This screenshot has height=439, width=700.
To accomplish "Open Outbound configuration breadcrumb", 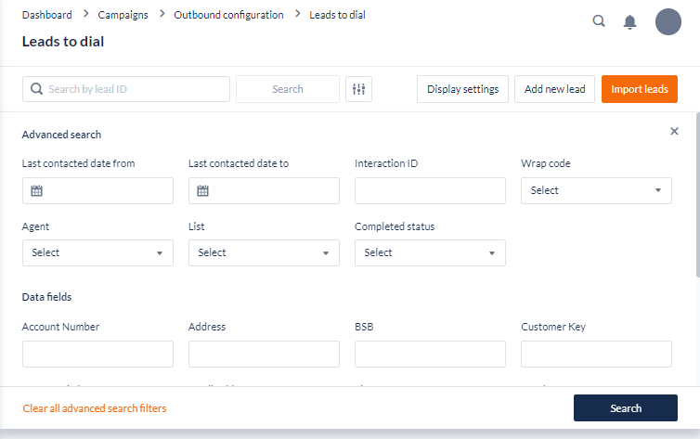I will (227, 15).
